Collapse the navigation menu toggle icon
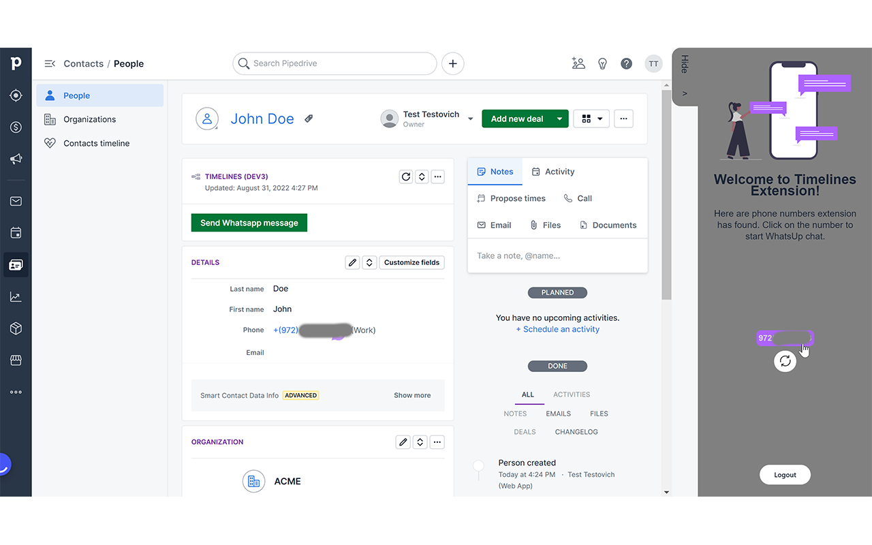The width and height of the screenshot is (872, 545). 50,63
